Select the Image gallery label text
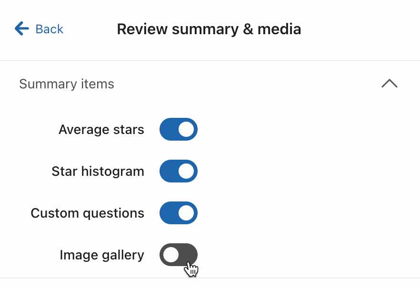 pos(101,255)
